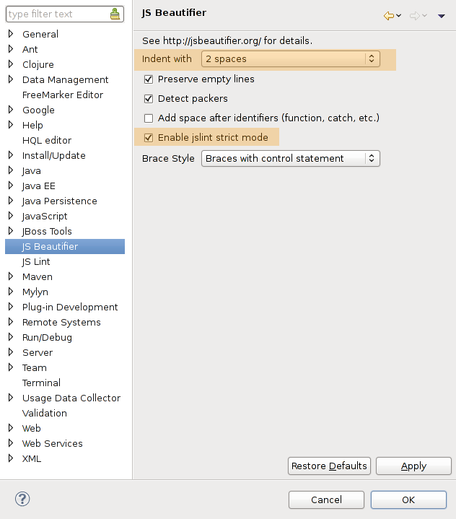Disable Enable jslint strict mode checkbox

[149, 137]
